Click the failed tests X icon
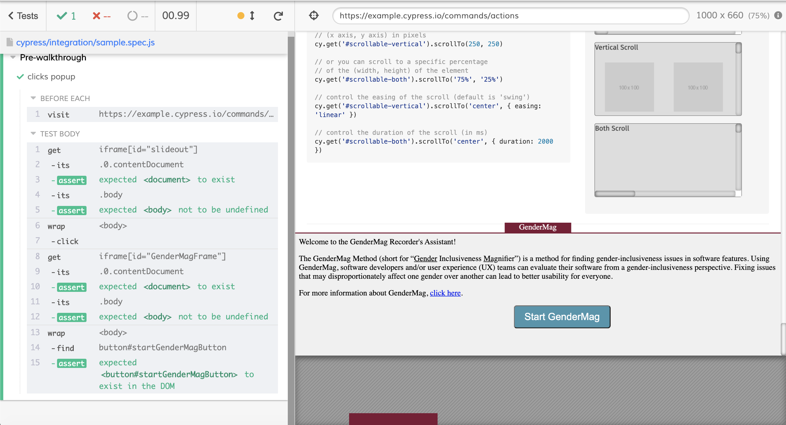Screen dimensions: 786x425 click(x=96, y=16)
